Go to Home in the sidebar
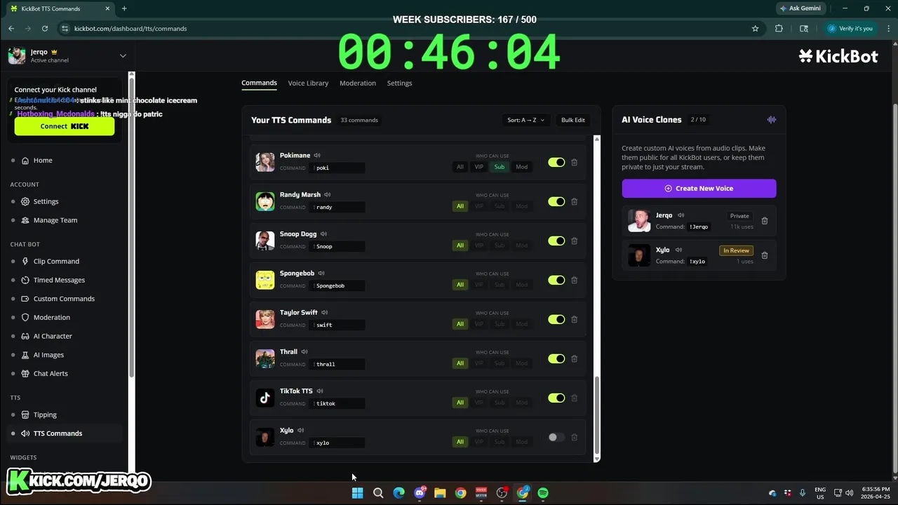The width and height of the screenshot is (898, 505). [43, 161]
